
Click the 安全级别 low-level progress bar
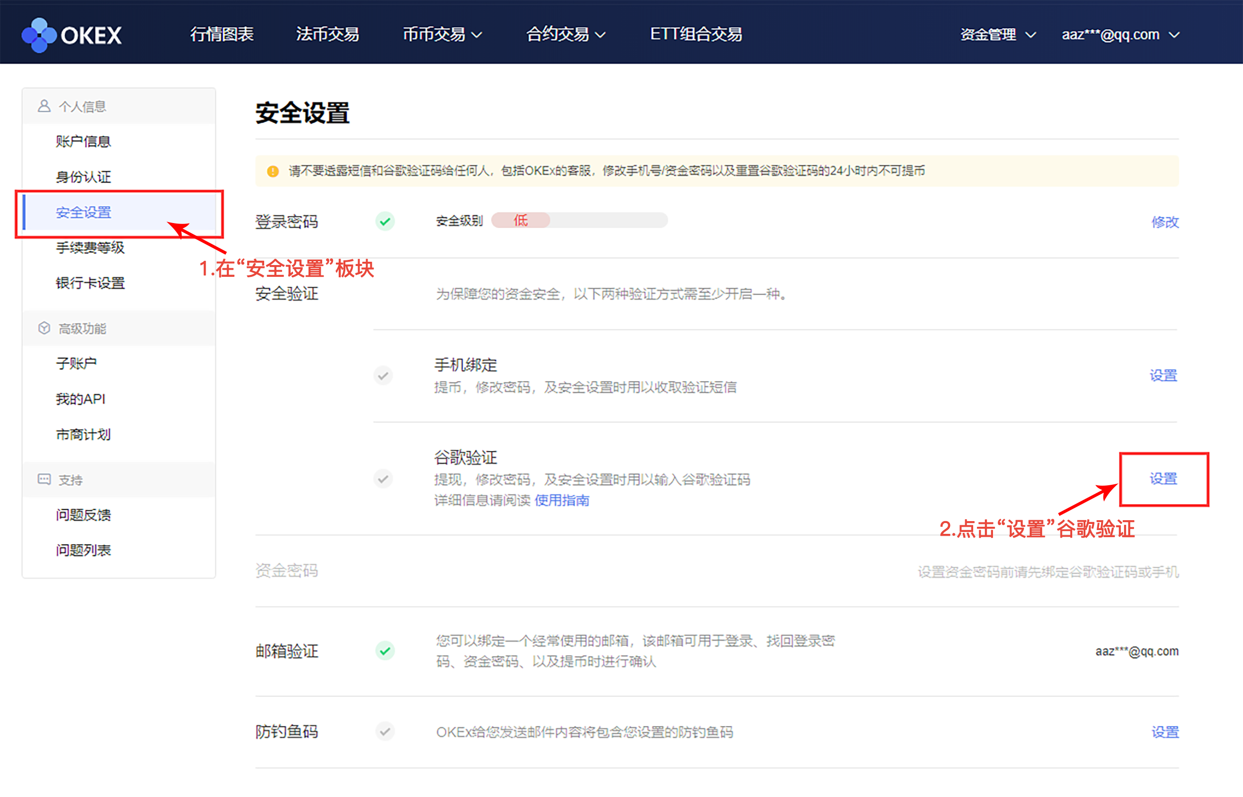pyautogui.click(x=579, y=220)
